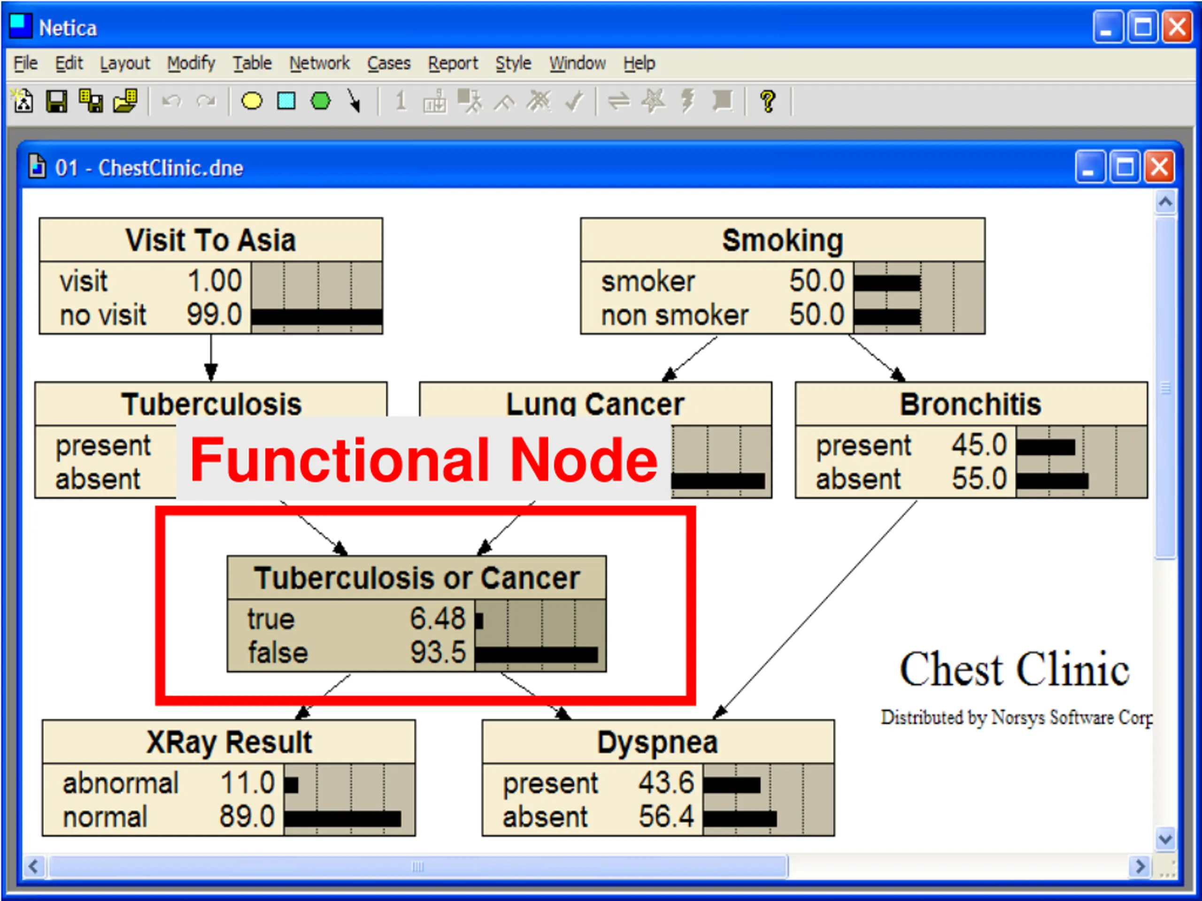This screenshot has height=901, width=1202.
Task: Click the new network toolbar icon
Action: tap(23, 101)
